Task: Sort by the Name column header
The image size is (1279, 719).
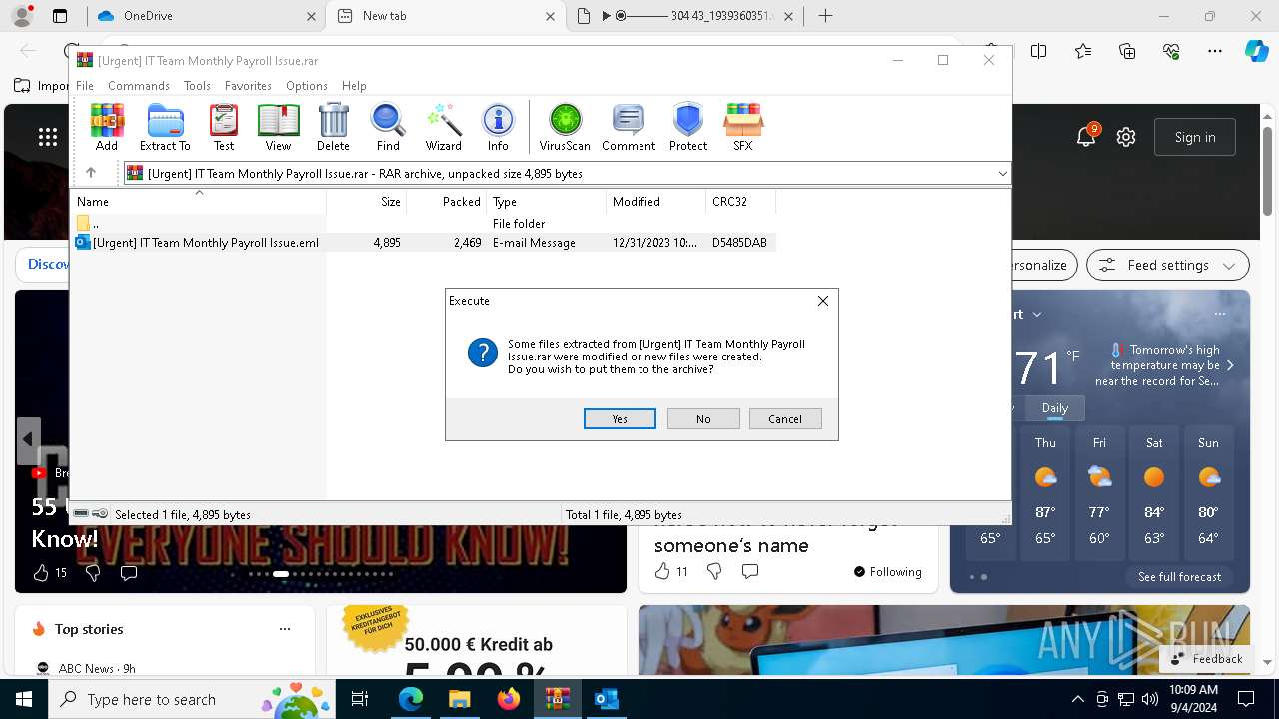Action: 199,201
